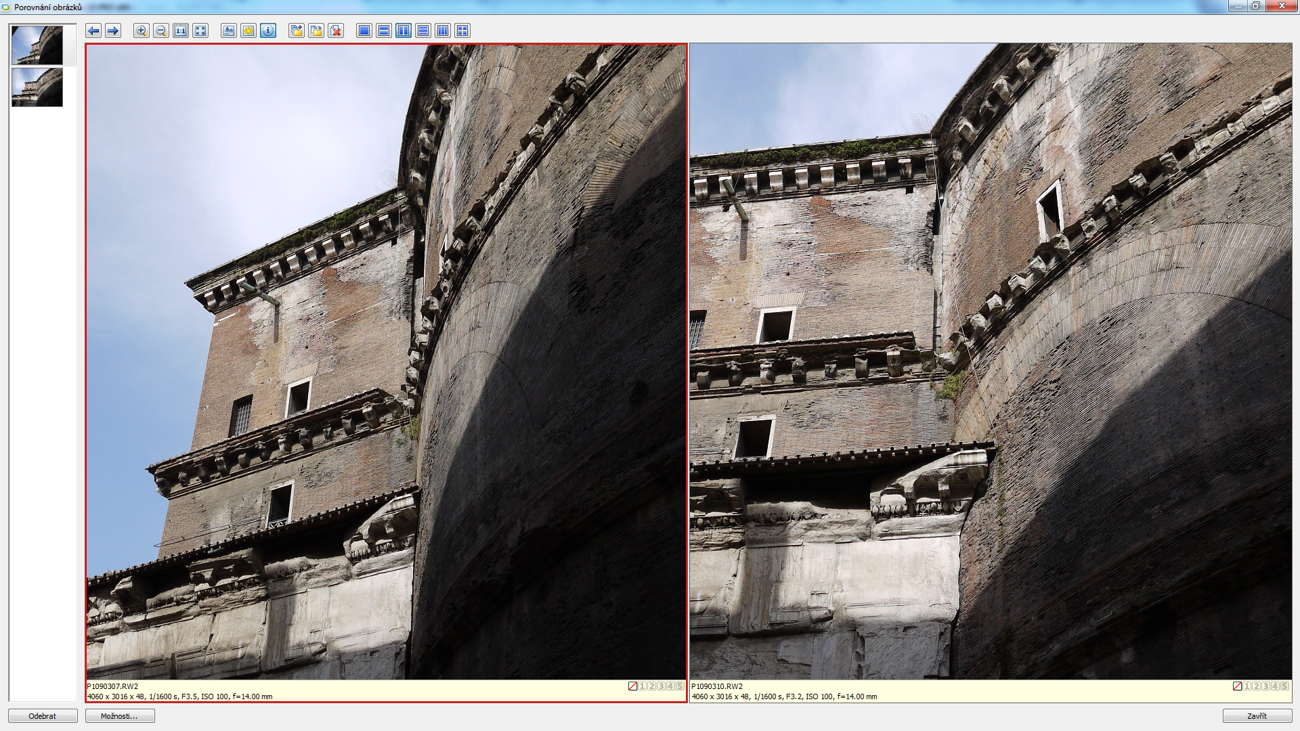The width and height of the screenshot is (1300, 731).
Task: Open Možnosti options dialog
Action: [120, 716]
